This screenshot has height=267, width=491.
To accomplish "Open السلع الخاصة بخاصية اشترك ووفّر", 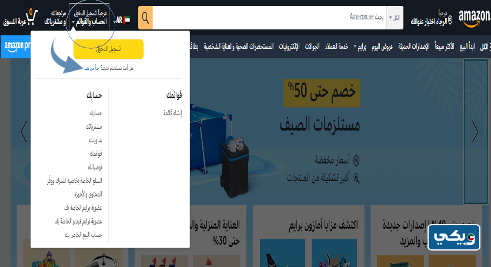I will coord(75,181).
